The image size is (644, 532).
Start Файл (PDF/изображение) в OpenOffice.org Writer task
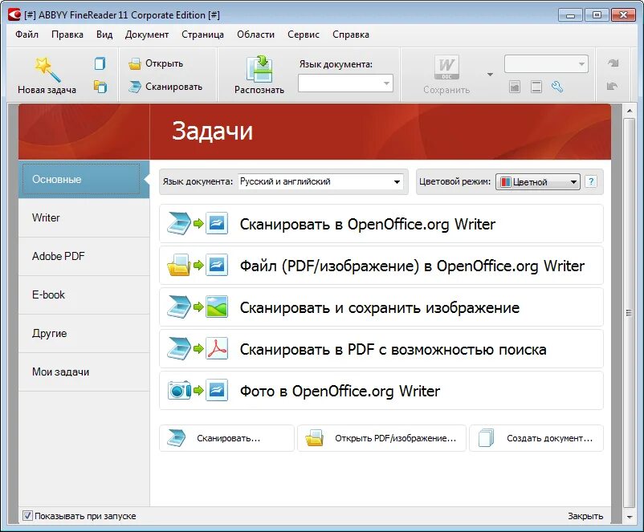[381, 266]
